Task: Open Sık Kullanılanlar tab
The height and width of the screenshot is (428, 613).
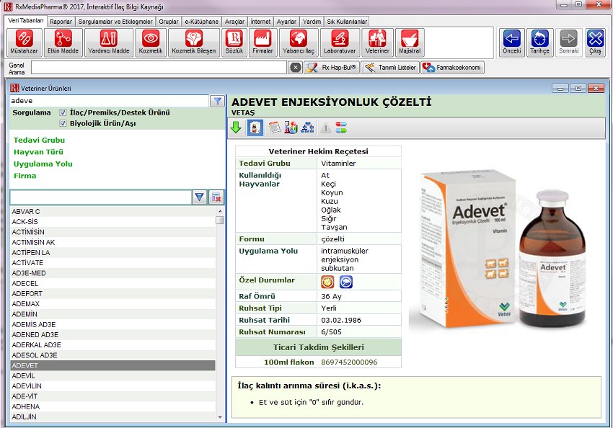Action: click(x=347, y=22)
